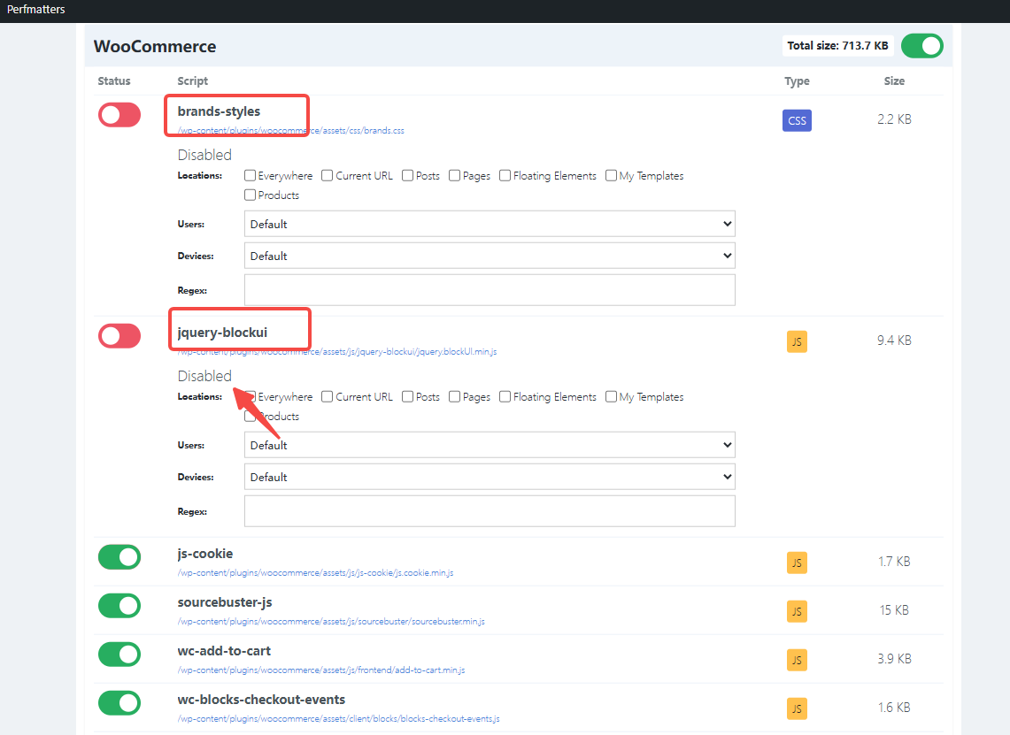1010x735 pixels.
Task: Enable the jquery-blockui script toggle
Action: 119,335
